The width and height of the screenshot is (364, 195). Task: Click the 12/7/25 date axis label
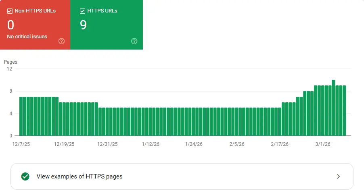coord(21,144)
